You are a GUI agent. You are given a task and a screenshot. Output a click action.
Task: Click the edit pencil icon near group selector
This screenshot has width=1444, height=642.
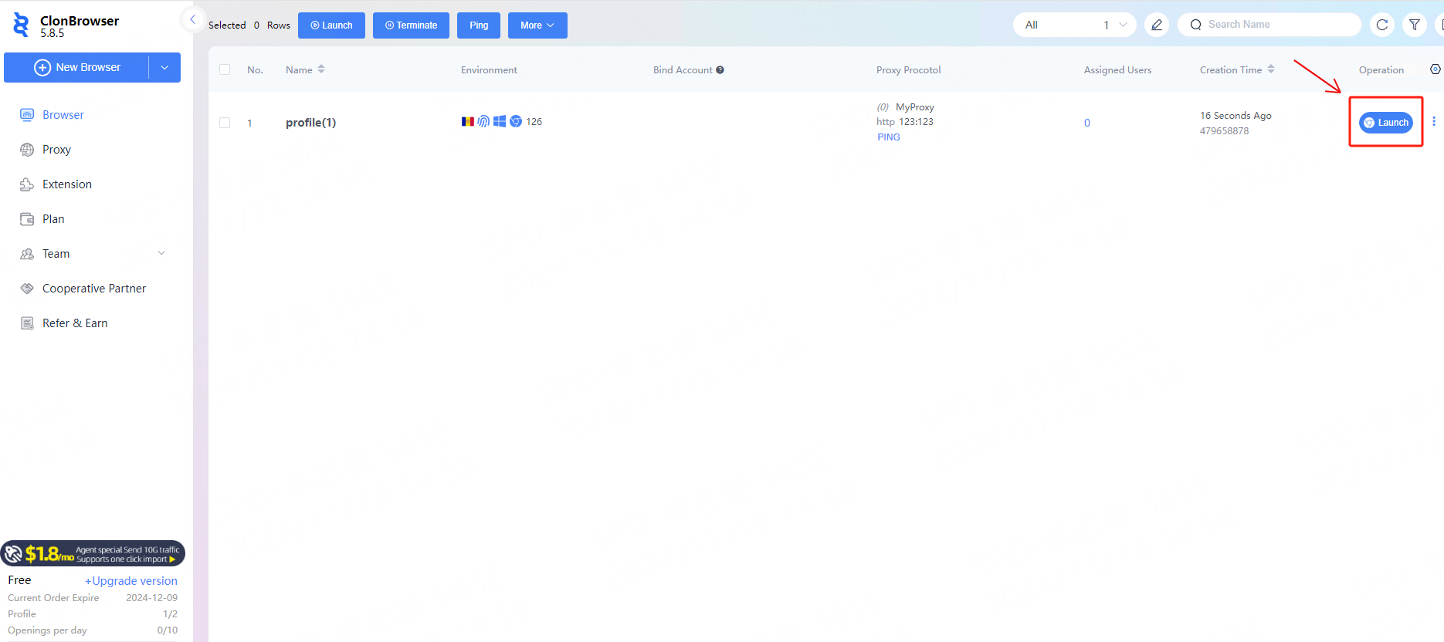(x=1156, y=25)
